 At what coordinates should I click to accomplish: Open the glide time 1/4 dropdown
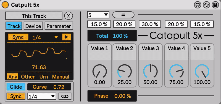42,96
